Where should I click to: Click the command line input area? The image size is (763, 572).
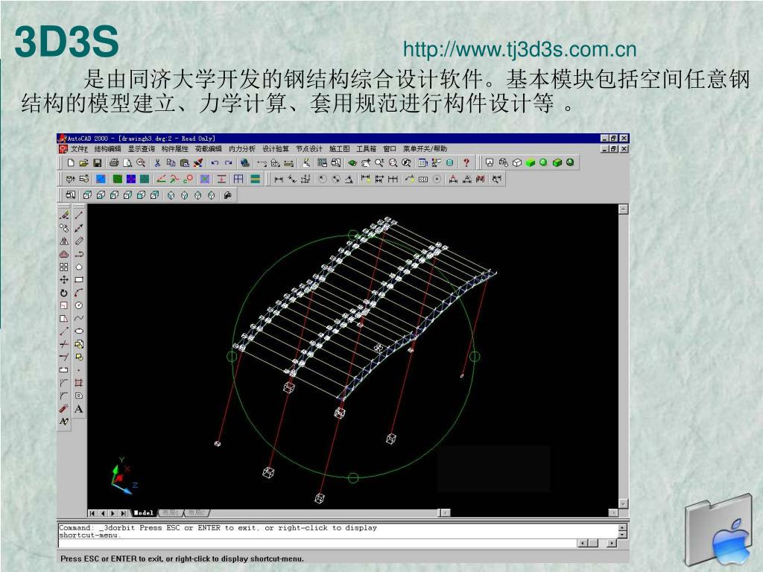pos(316,543)
